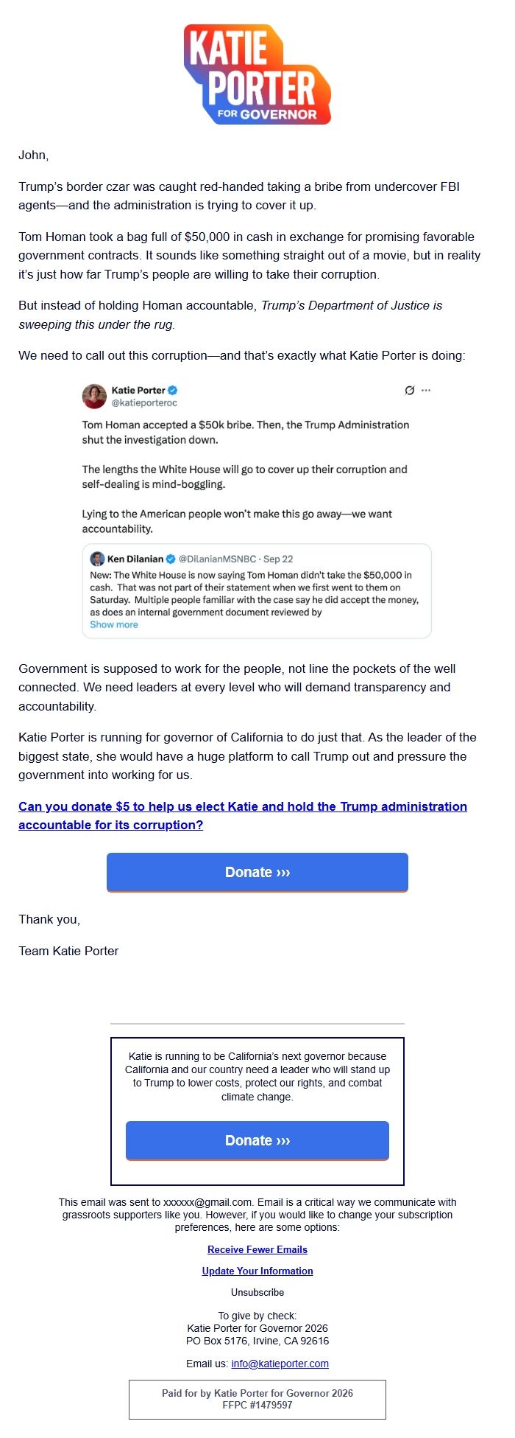Click the Sep 22 date on quoted tweet
The image size is (515, 1438).
(278, 559)
